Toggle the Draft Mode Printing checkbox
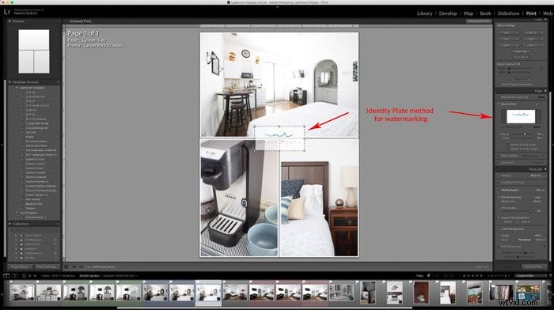Image resolution: width=554 pixels, height=310 pixels. pos(499,183)
